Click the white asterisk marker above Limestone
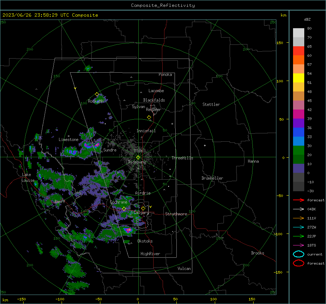 pyautogui.click(x=68, y=136)
